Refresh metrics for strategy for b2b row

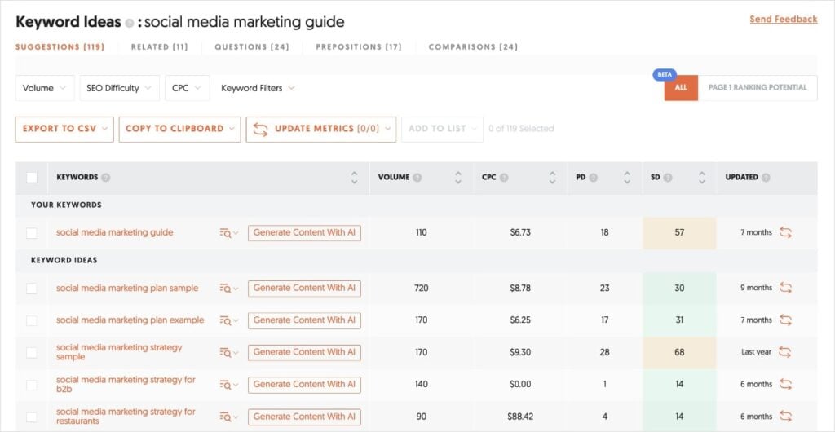click(x=785, y=384)
